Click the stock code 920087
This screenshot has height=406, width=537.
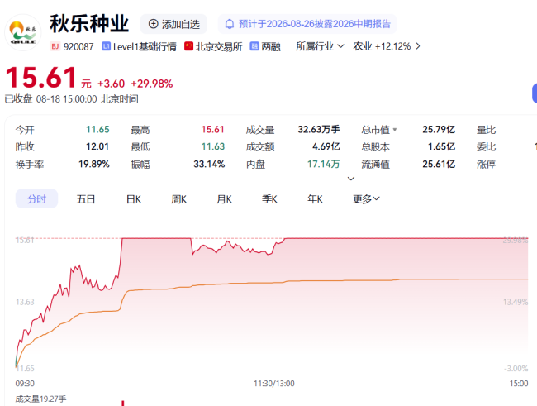coord(78,46)
